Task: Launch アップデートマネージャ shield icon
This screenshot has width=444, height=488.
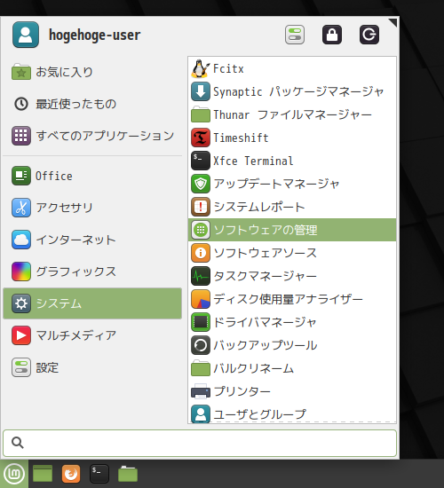Action: click(x=201, y=184)
